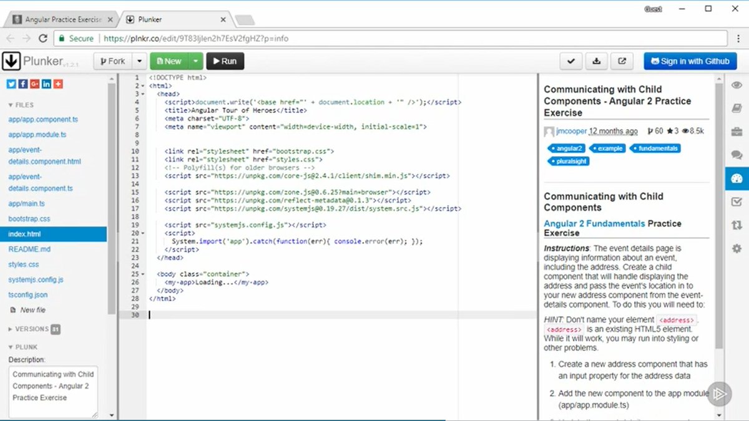
Task: Click the green New button
Action: click(169, 61)
